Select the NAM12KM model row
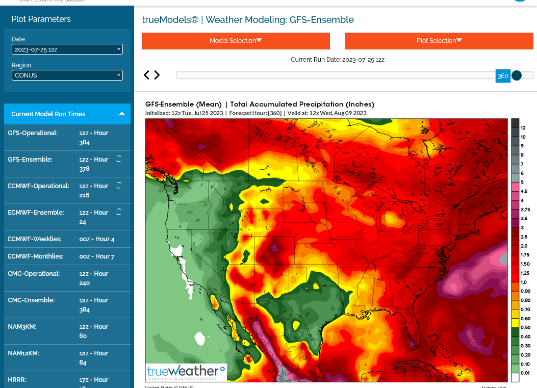The image size is (537, 388). pos(67,357)
